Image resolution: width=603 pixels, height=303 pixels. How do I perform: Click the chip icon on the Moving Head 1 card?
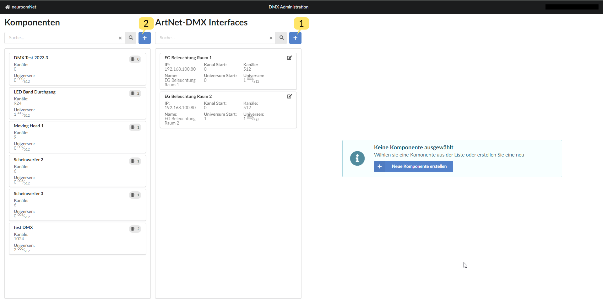pyautogui.click(x=133, y=127)
